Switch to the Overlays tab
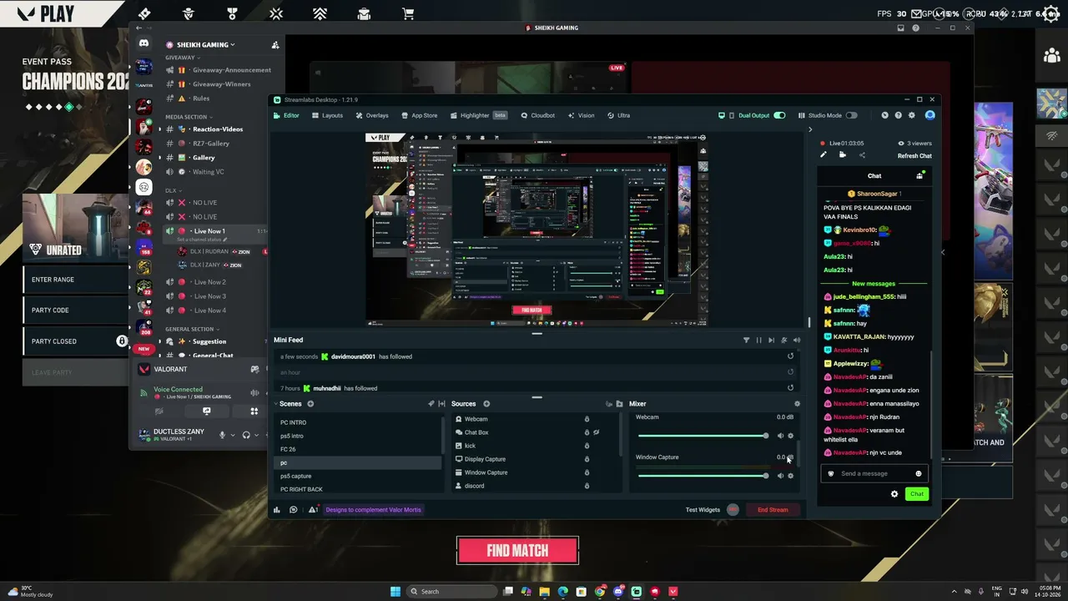This screenshot has height=601, width=1068. point(371,115)
